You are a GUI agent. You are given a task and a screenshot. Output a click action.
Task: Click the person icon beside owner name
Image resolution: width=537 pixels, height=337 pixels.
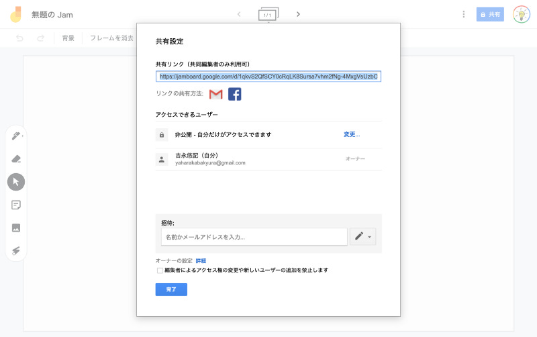[162, 159]
